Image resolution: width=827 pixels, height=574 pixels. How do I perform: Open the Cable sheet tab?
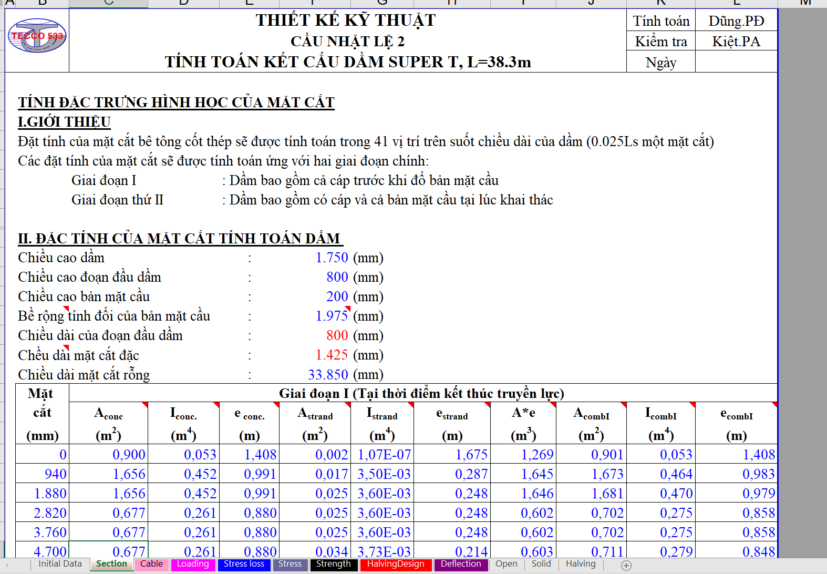click(x=151, y=564)
